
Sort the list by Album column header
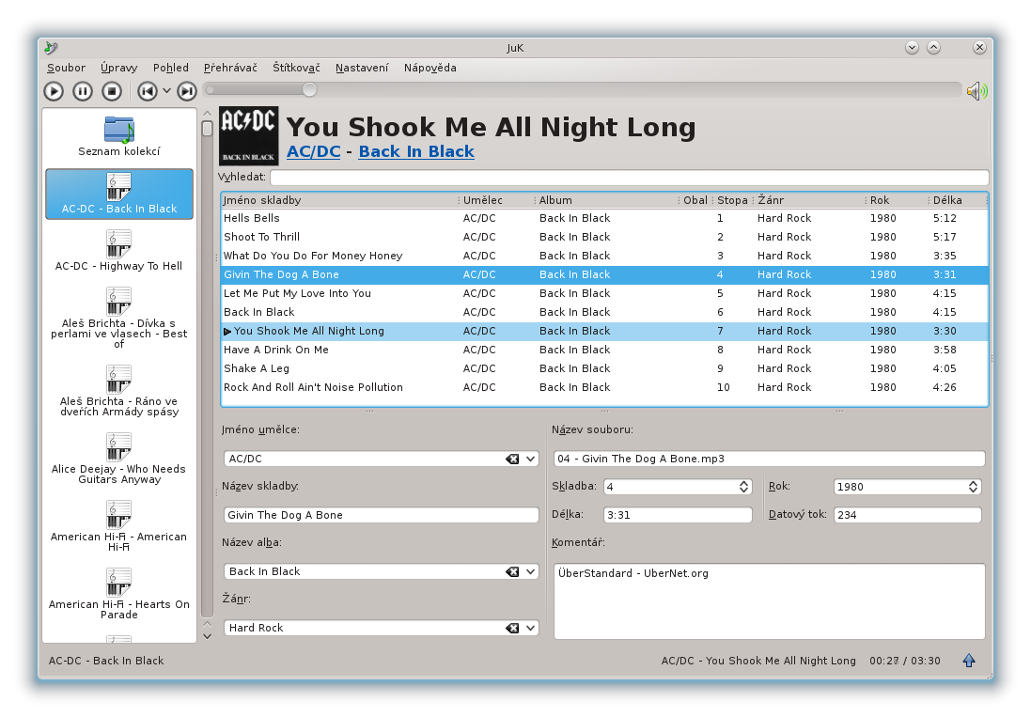point(607,200)
